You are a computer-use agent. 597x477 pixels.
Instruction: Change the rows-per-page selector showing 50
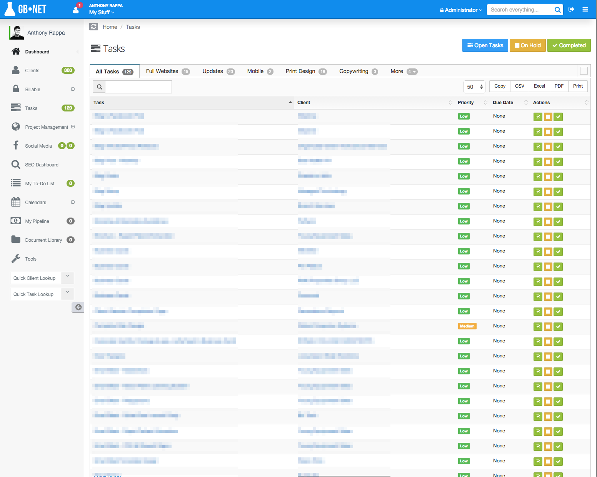pyautogui.click(x=474, y=87)
